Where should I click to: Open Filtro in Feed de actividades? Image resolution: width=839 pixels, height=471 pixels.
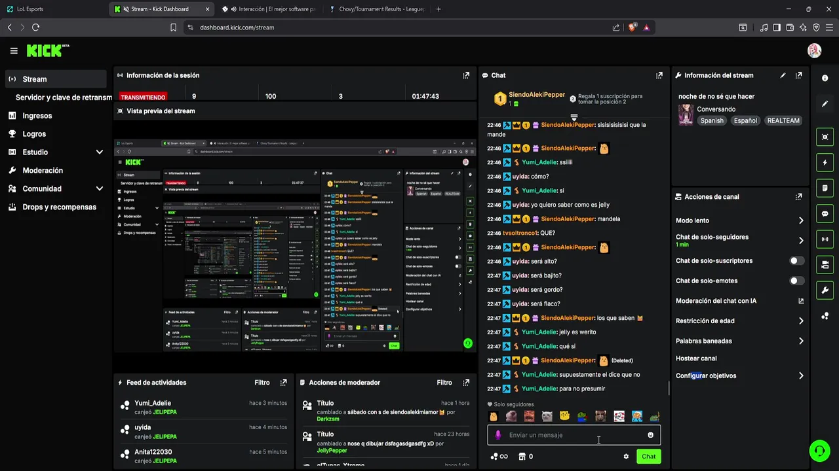[262, 383]
